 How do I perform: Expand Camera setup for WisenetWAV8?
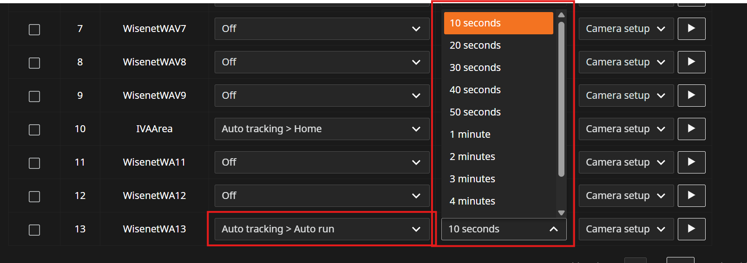(626, 62)
